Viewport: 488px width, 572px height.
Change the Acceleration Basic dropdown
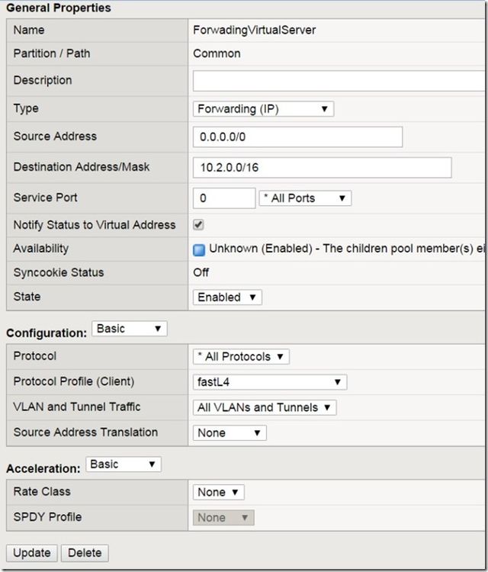click(123, 464)
